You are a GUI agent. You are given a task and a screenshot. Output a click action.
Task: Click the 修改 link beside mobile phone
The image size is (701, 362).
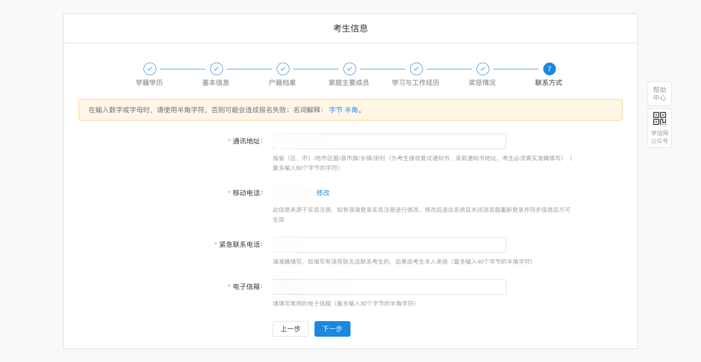[323, 193]
